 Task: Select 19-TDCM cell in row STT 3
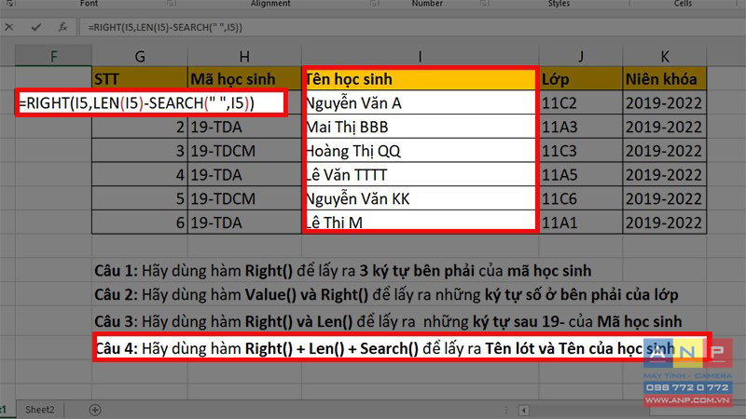click(244, 151)
